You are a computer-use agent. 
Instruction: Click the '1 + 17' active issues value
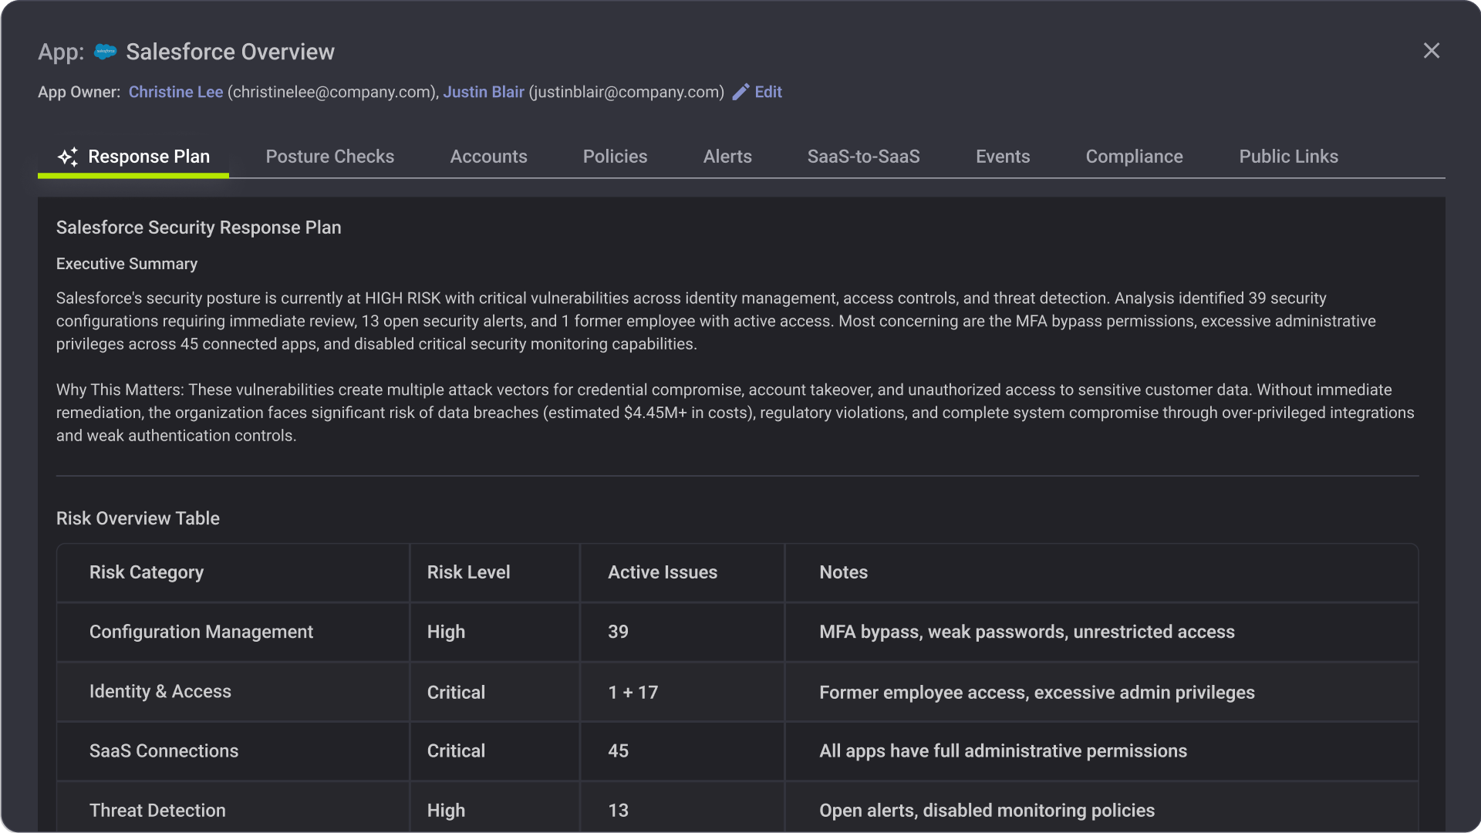(633, 692)
